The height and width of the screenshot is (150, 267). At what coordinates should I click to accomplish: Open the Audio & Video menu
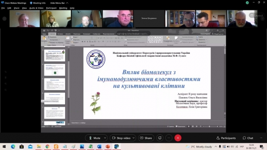tap(36, 8)
